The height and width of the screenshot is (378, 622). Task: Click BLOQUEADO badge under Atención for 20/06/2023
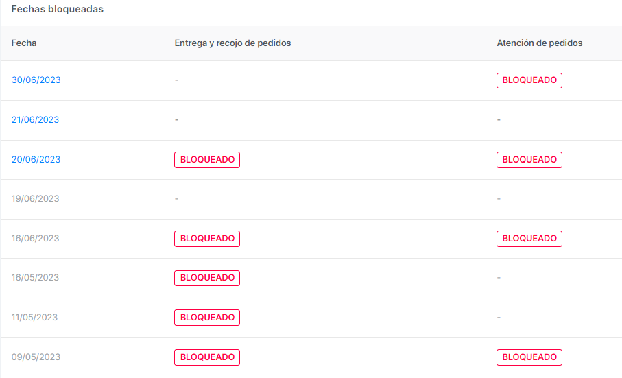tap(529, 160)
